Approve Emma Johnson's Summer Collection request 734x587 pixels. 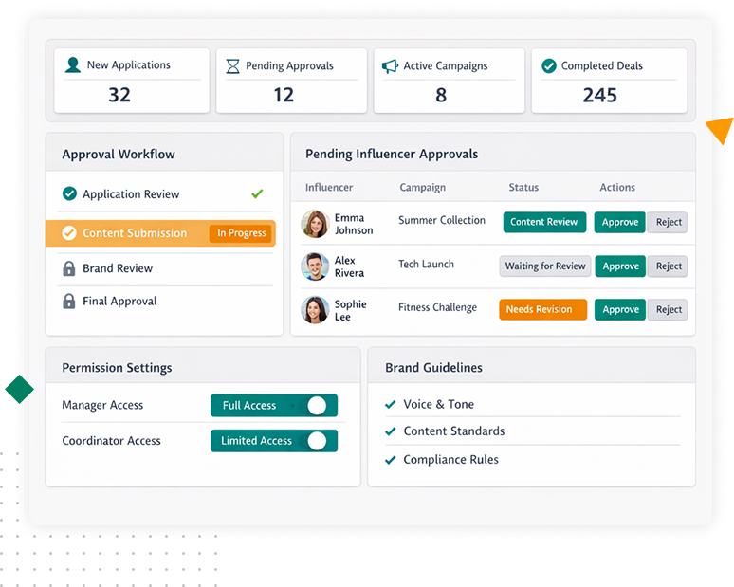pyautogui.click(x=620, y=222)
